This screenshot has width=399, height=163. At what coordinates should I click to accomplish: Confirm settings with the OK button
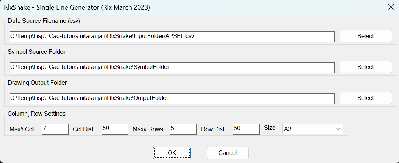(x=172, y=153)
